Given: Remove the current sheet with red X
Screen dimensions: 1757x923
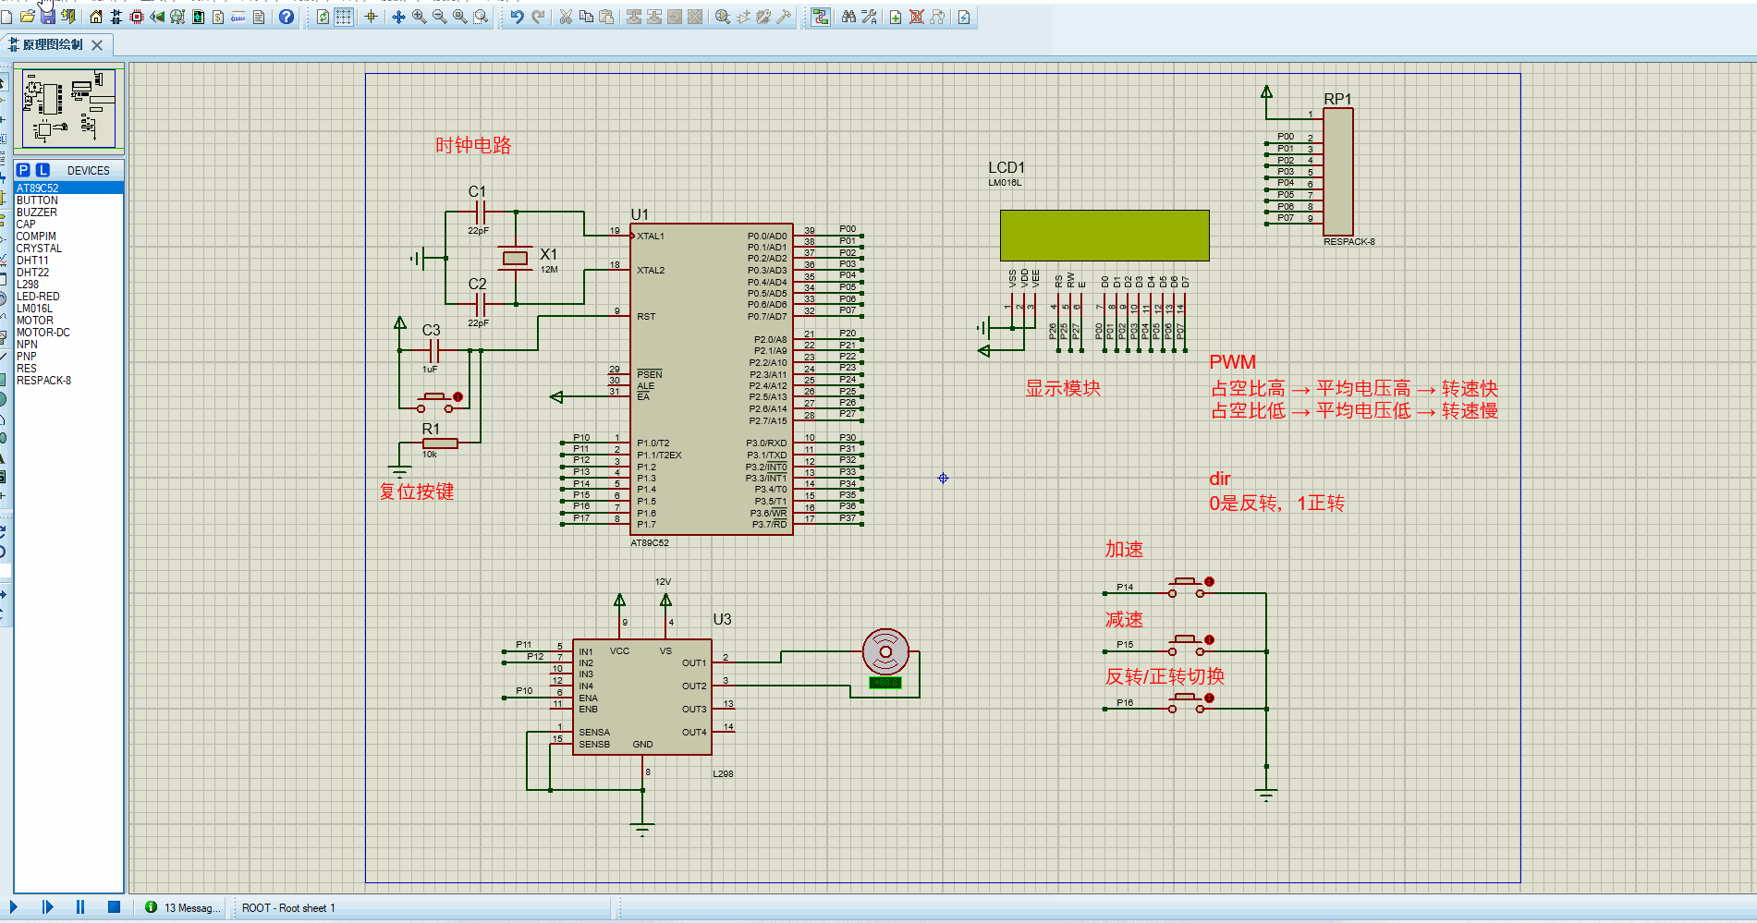Looking at the screenshot, I should click(916, 17).
